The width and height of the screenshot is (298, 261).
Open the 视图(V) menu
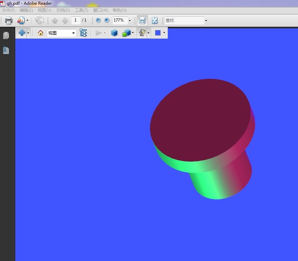click(44, 10)
